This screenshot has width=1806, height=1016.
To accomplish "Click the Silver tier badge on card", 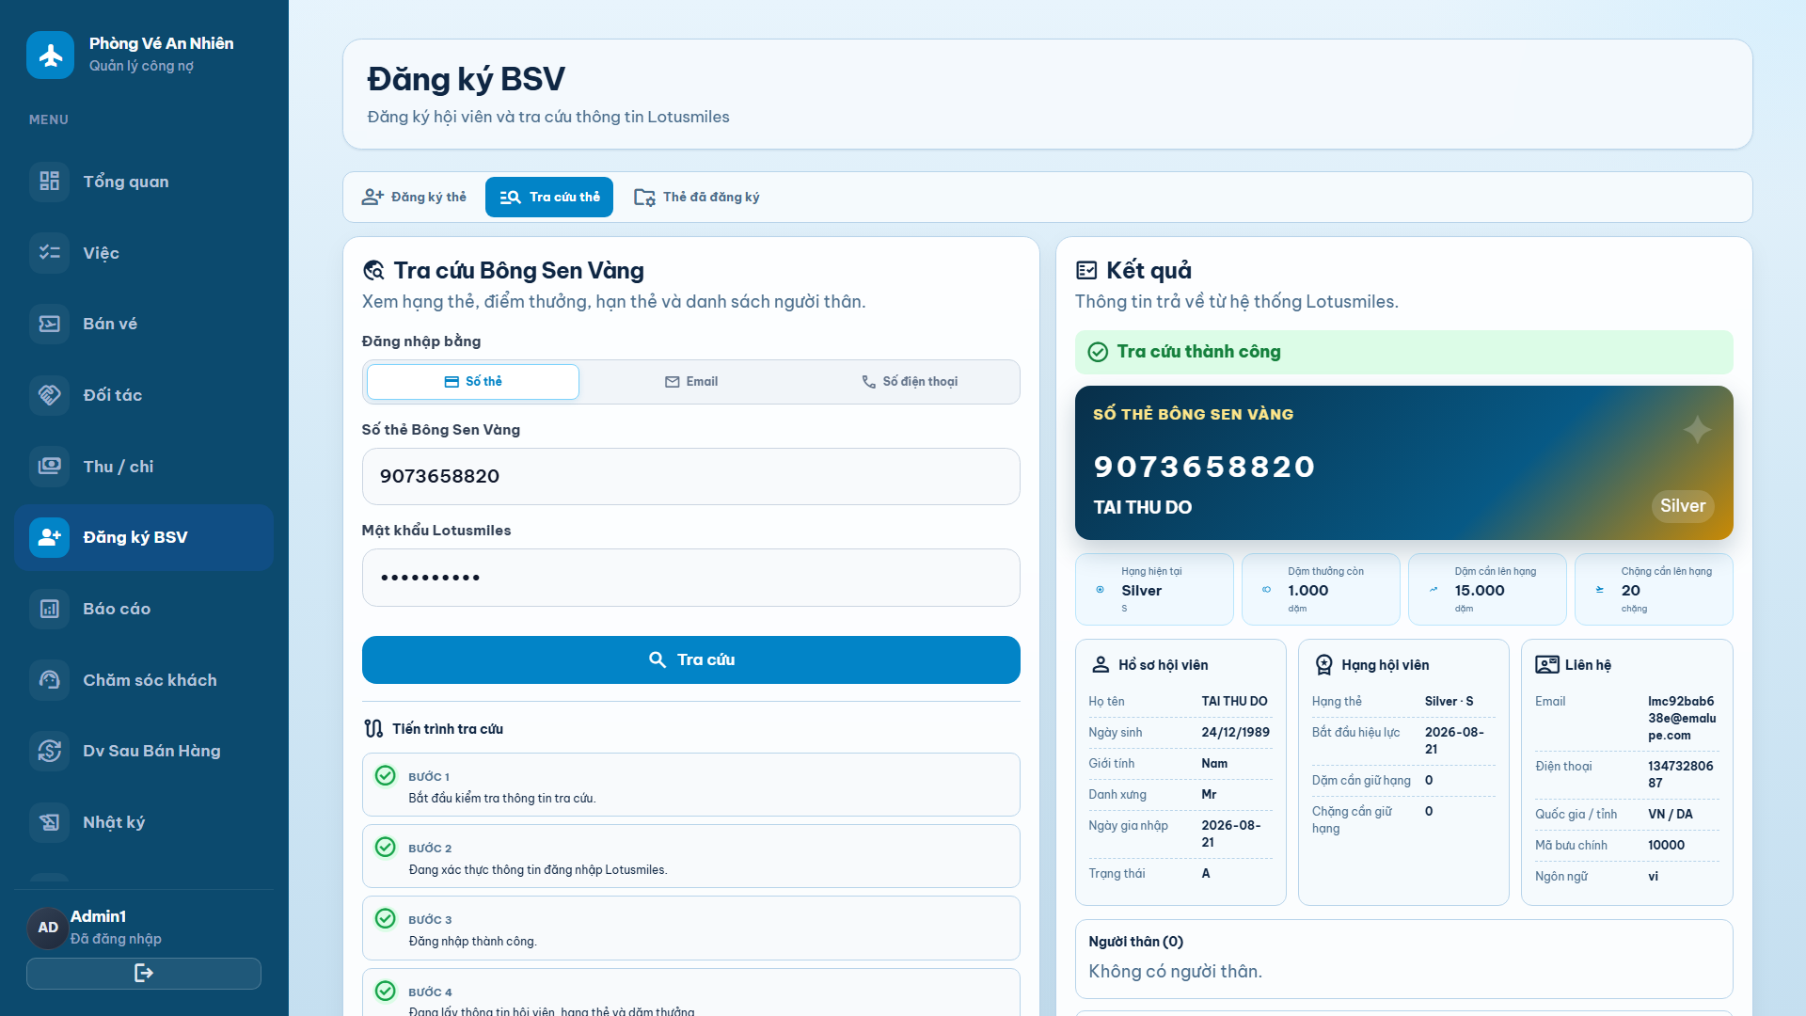I will 1683,506.
